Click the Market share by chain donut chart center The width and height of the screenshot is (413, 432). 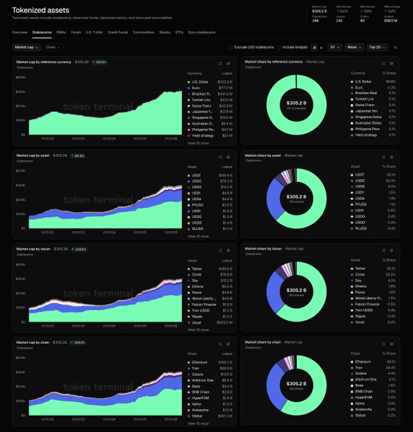pos(296,385)
